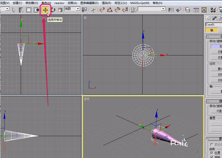Click the 轴 button in panel
222x158 pixels.
[x=211, y=30]
